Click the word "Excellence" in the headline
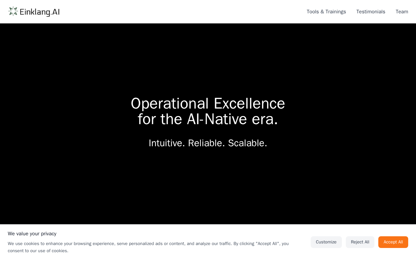Viewport: 416px width, 260px height. [x=249, y=104]
